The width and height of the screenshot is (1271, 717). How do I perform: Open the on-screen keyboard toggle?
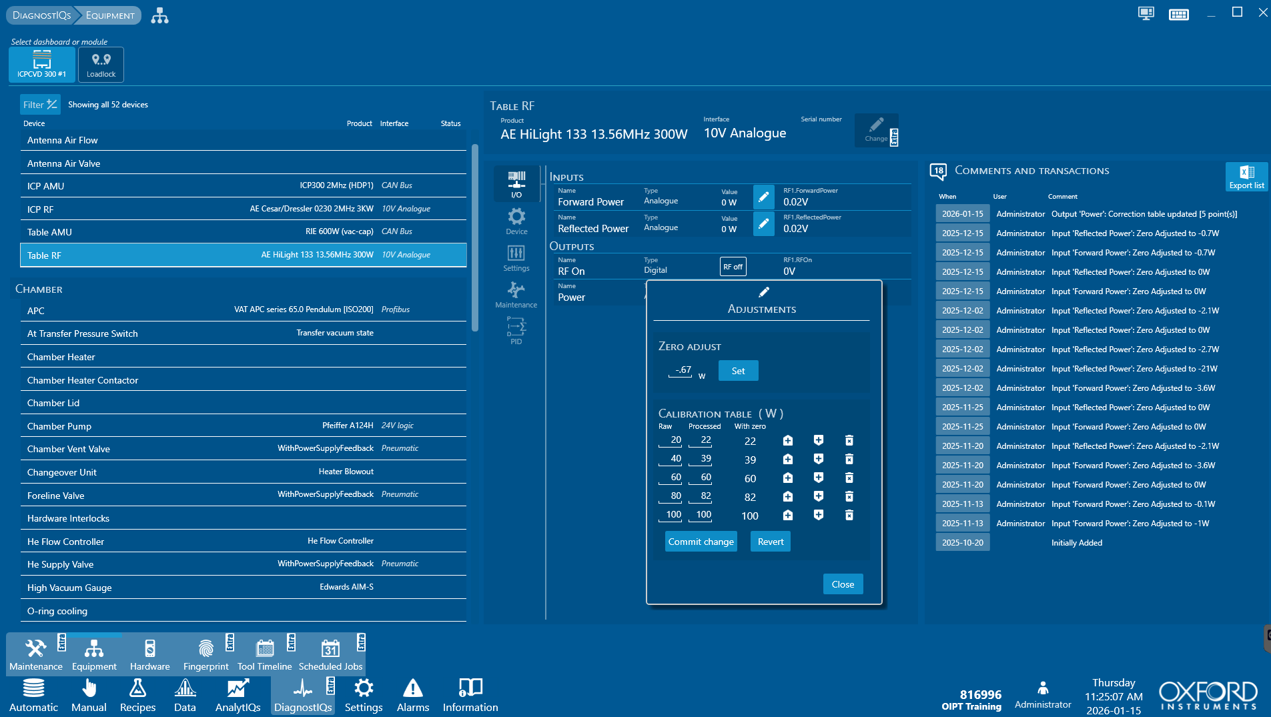(1178, 14)
